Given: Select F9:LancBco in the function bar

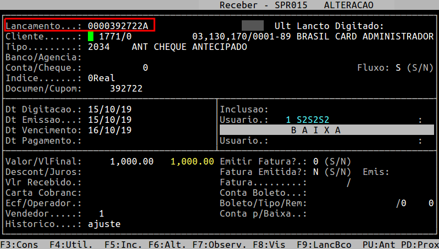Looking at the screenshot, I should click(x=322, y=244).
